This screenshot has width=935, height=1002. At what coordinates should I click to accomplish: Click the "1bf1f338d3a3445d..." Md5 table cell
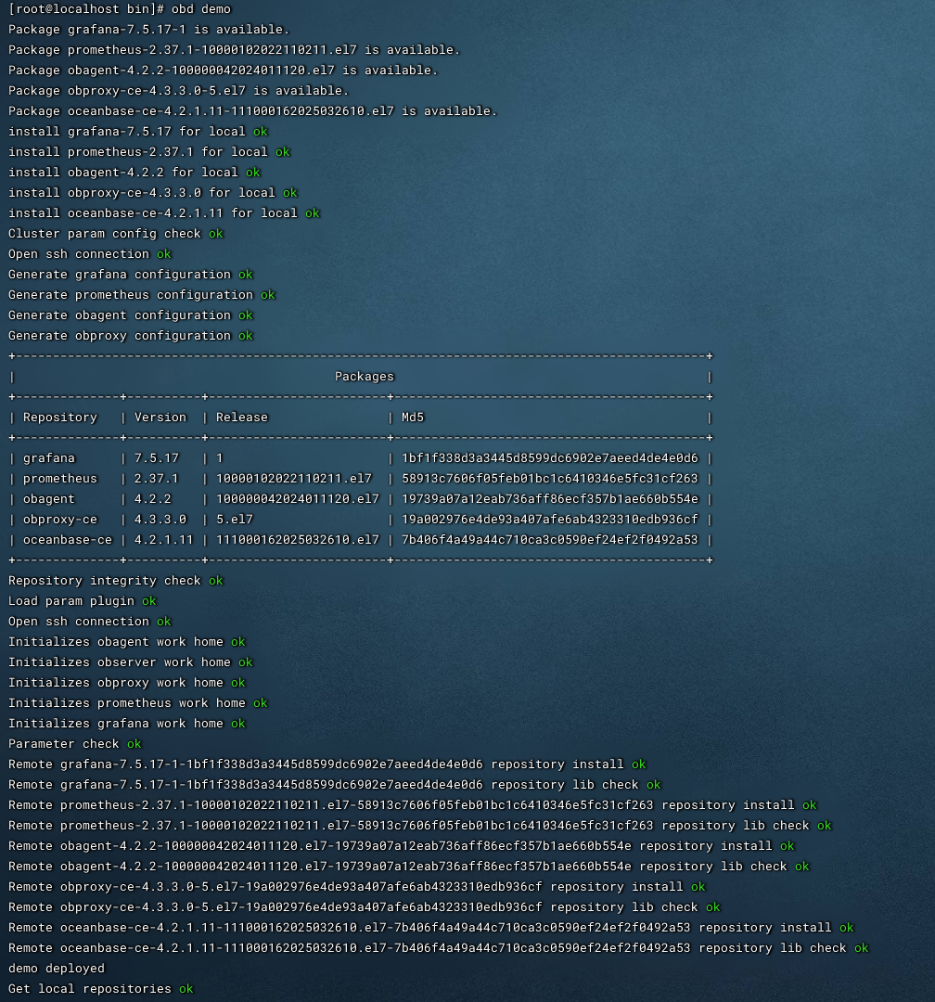tap(550, 459)
